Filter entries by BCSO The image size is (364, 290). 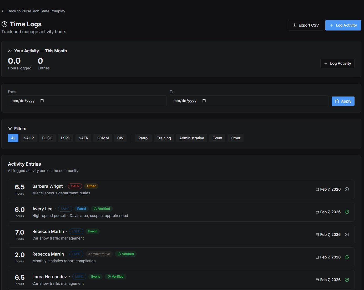tap(47, 138)
